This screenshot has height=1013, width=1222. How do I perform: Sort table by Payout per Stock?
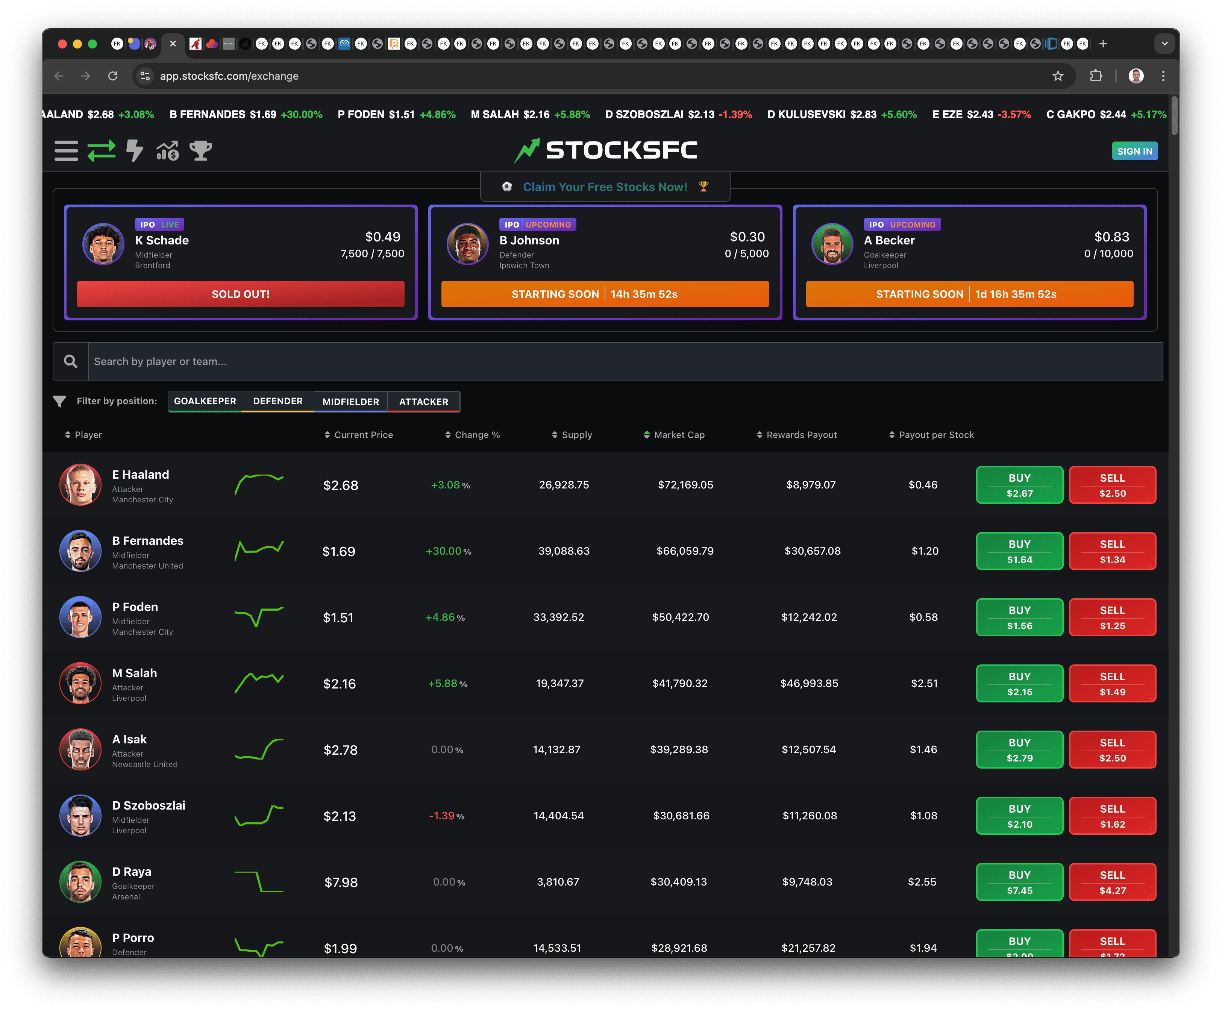931,435
